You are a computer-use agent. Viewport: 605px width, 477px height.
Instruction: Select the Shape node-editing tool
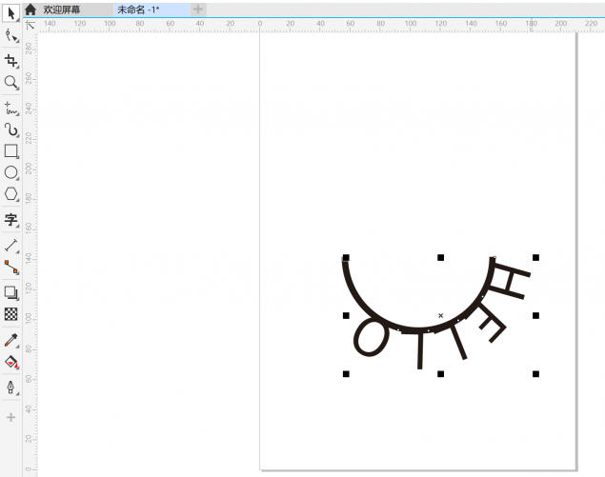(x=11, y=35)
